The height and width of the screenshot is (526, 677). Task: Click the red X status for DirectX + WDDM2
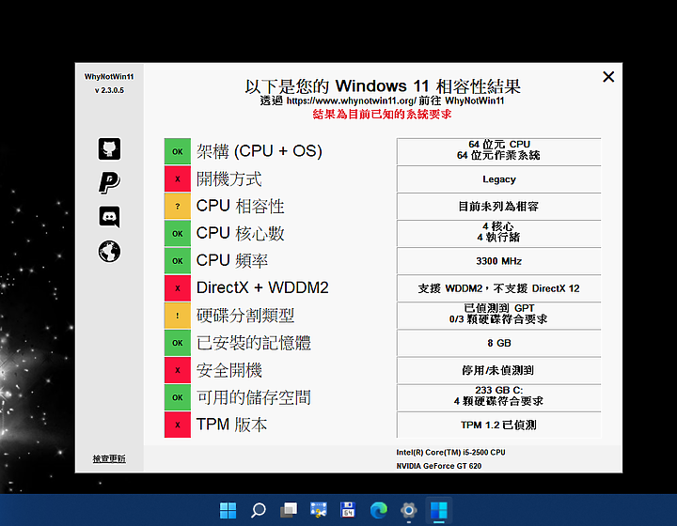(178, 288)
